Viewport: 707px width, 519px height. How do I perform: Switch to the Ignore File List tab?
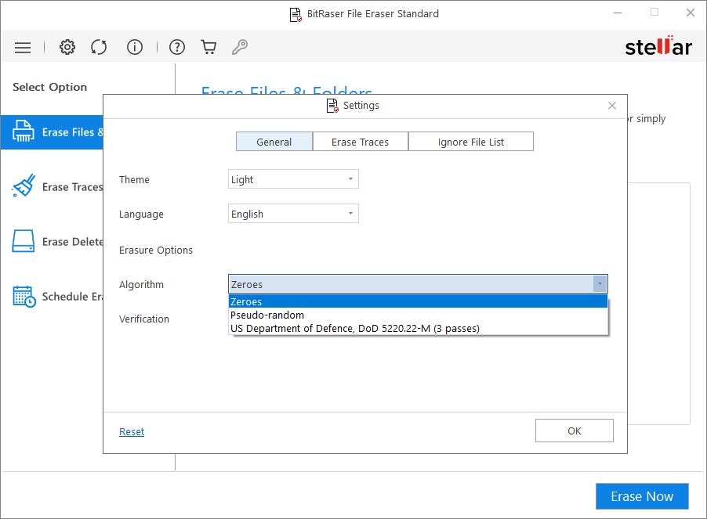[x=471, y=142]
